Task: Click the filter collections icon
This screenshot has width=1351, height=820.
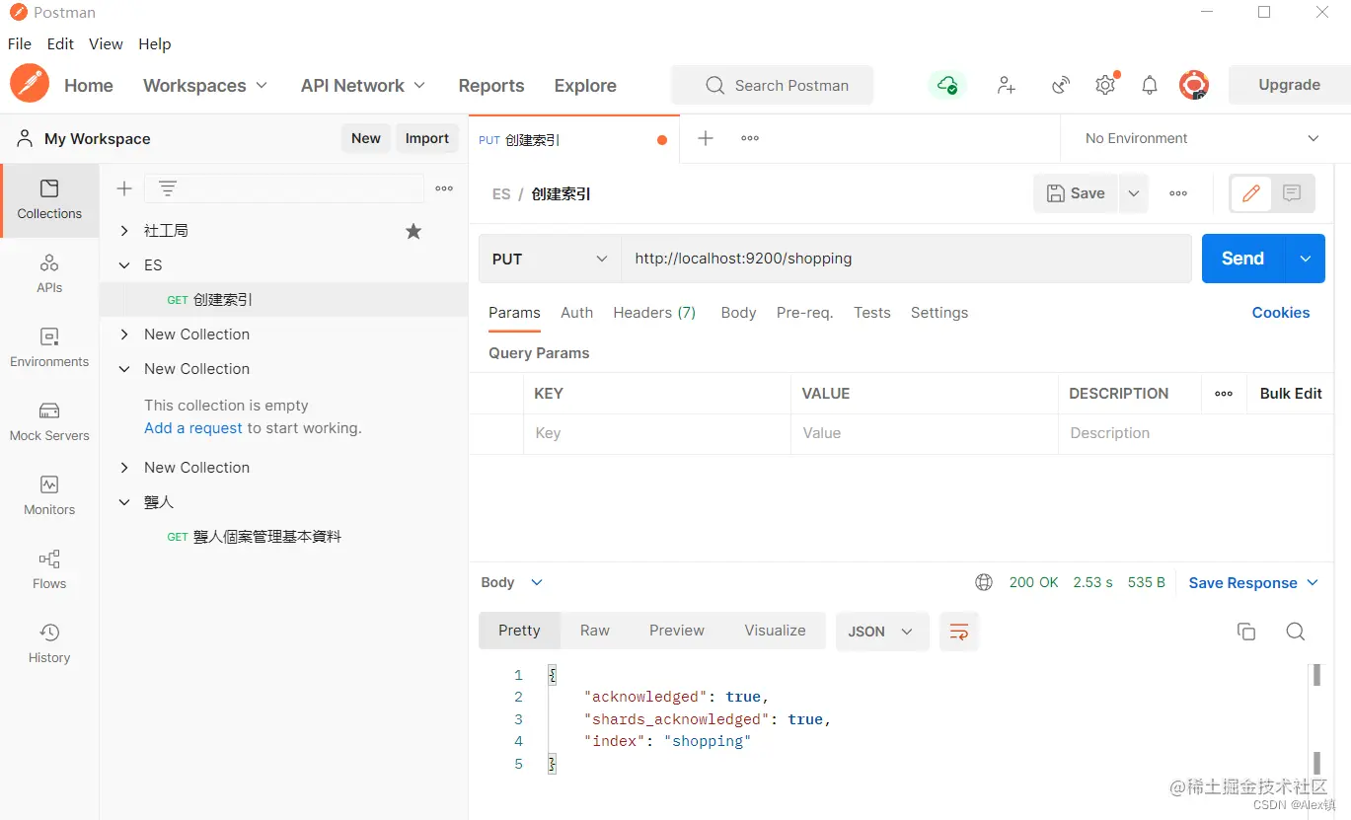Action: tap(168, 188)
